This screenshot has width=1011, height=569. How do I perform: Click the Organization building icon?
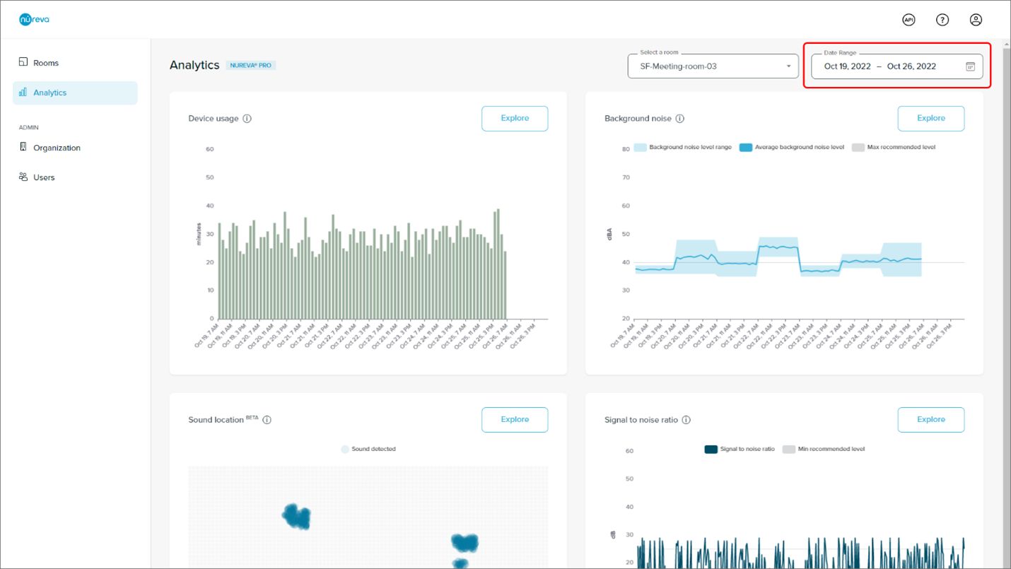pyautogui.click(x=23, y=147)
